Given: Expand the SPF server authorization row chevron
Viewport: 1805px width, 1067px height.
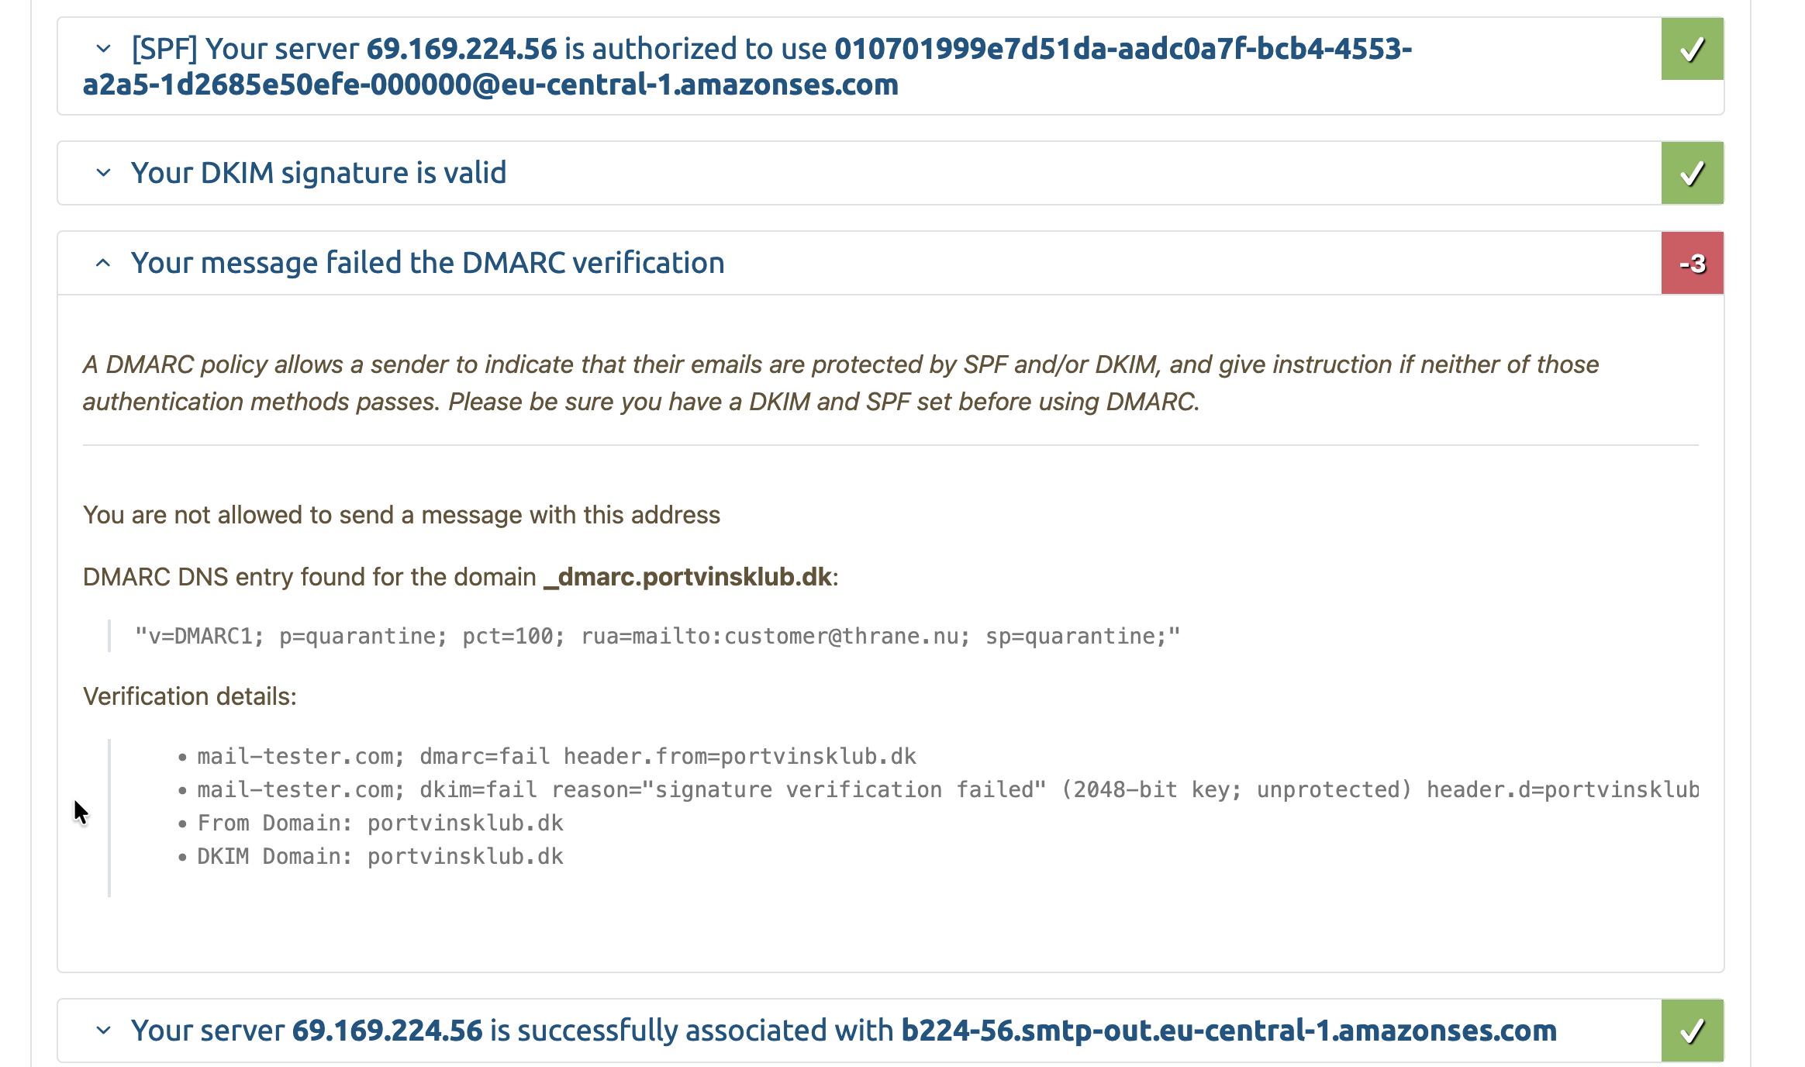Looking at the screenshot, I should [x=103, y=49].
